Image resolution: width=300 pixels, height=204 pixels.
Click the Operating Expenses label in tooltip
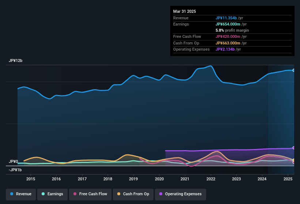tap(191, 50)
